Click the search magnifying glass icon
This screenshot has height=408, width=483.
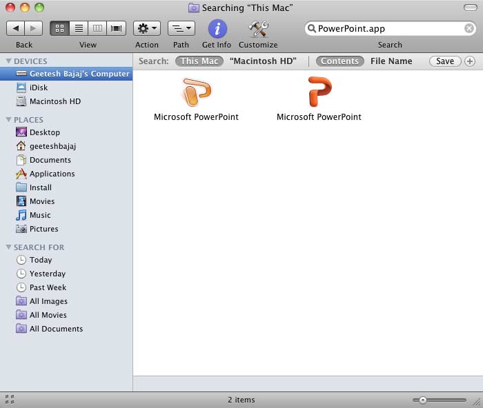[312, 29]
